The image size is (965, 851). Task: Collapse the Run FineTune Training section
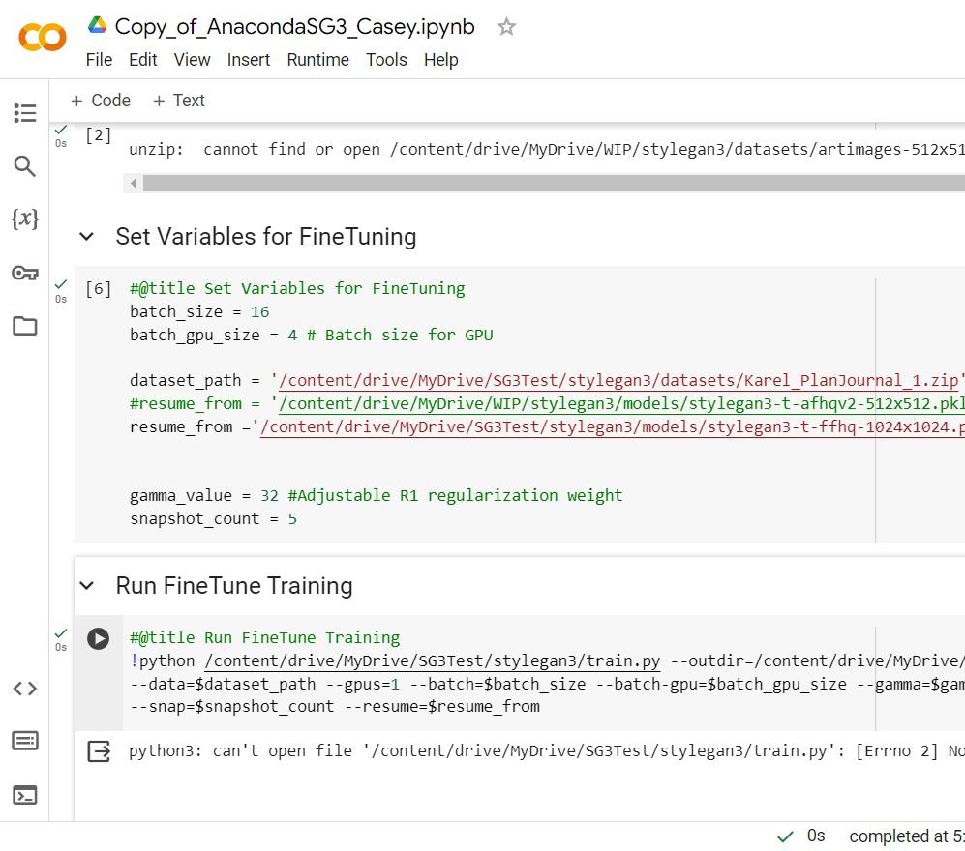click(87, 586)
